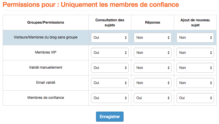Change Réponse setting for Email validé
Viewport: 219px width, 124px height.
152,83
